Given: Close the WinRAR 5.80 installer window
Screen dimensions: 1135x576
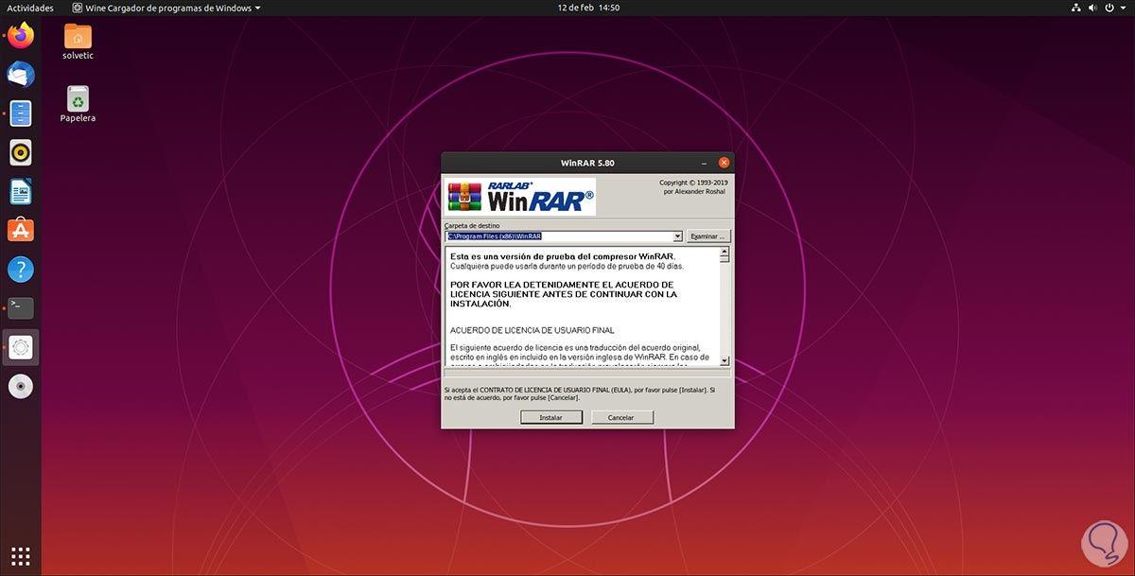Looking at the screenshot, I should click(x=725, y=163).
